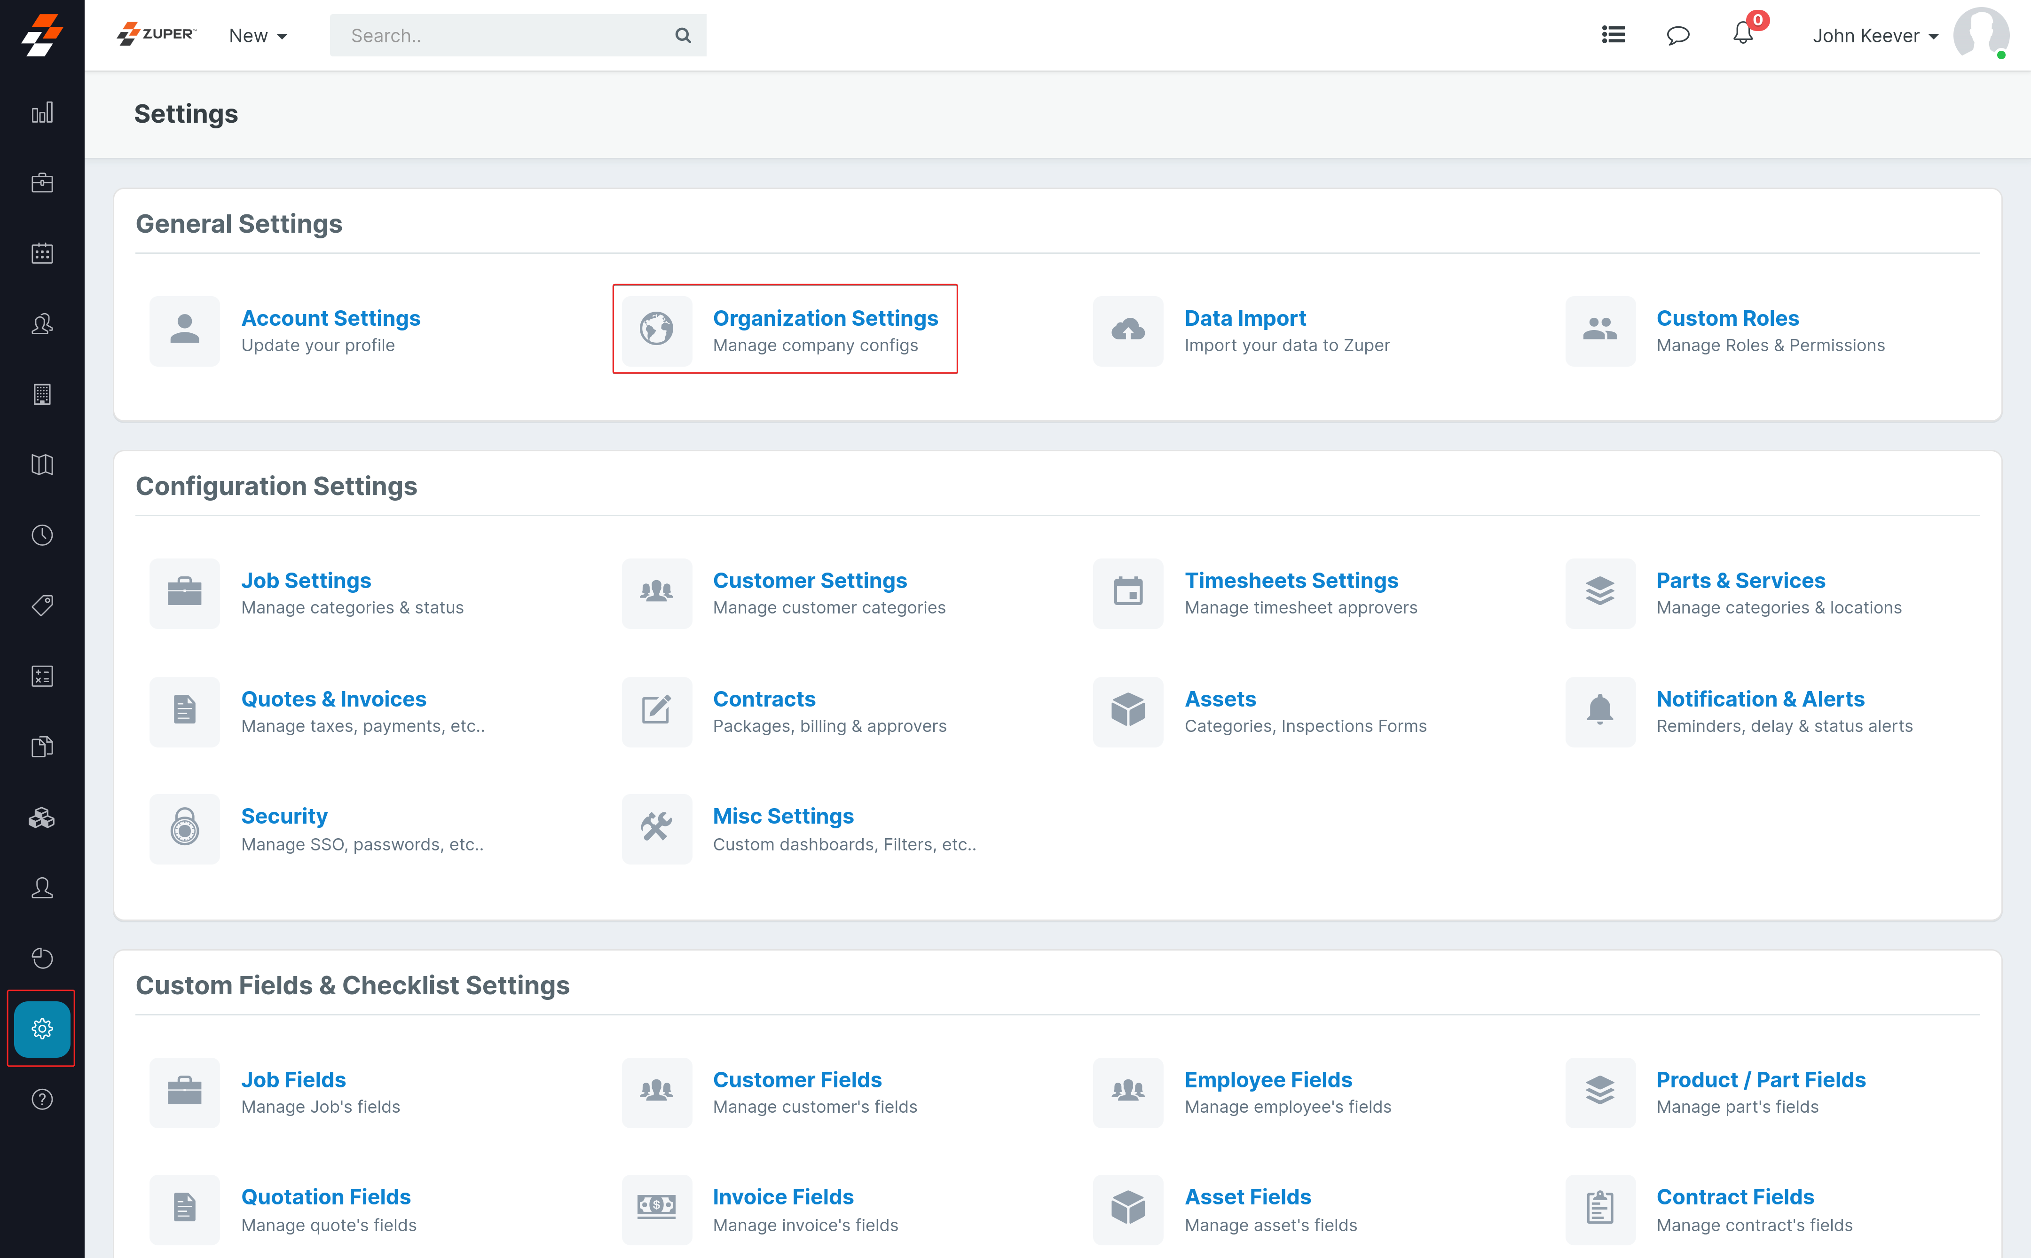
Task: Open the Data Import link
Action: (x=1245, y=319)
